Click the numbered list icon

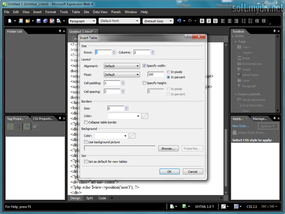(244, 21)
